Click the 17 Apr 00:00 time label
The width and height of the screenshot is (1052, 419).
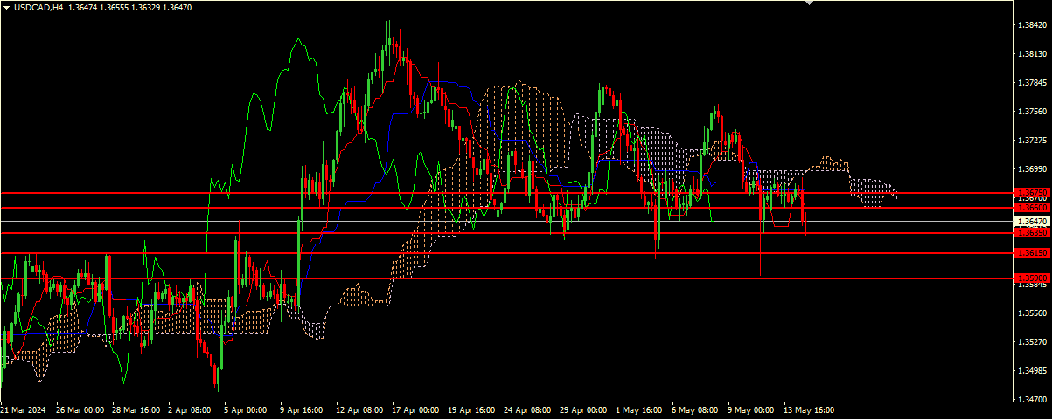coord(414,409)
